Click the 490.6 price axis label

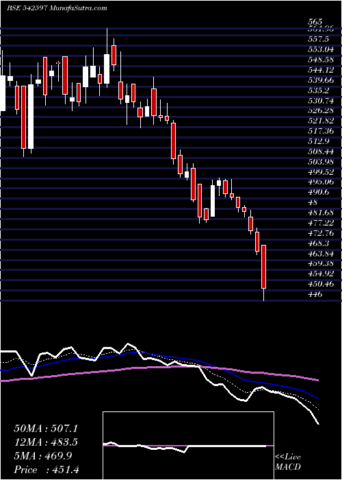tap(319, 192)
